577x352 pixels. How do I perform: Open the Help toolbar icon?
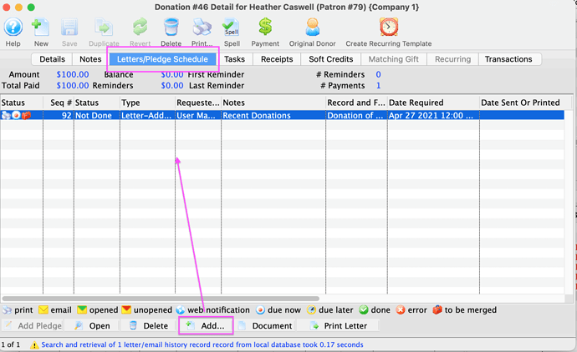[13, 28]
